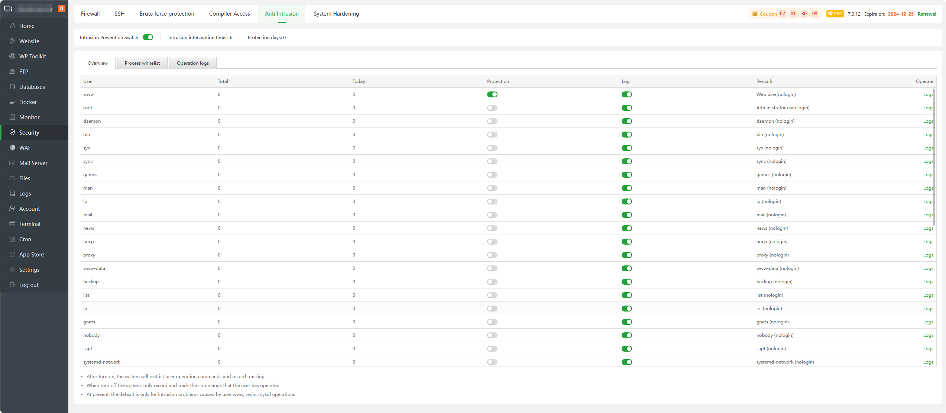Click the version number 7.0.12

[x=854, y=14]
